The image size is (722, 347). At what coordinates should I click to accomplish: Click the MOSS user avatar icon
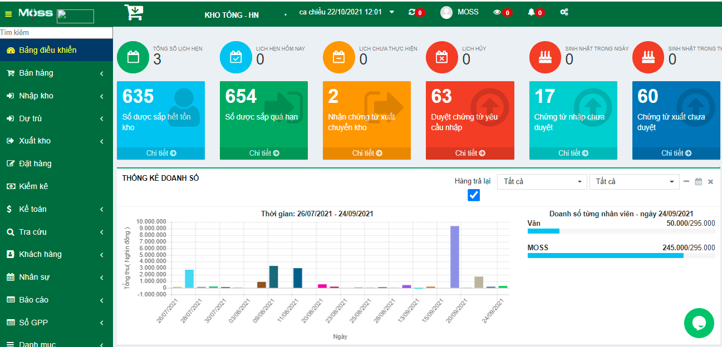(446, 12)
